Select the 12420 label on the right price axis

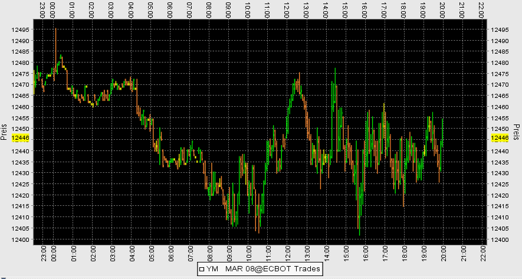tap(500, 195)
